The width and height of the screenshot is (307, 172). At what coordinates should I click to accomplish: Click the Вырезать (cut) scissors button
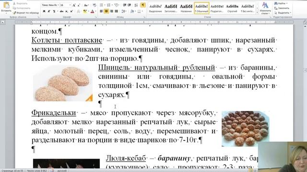[x=20, y=3]
